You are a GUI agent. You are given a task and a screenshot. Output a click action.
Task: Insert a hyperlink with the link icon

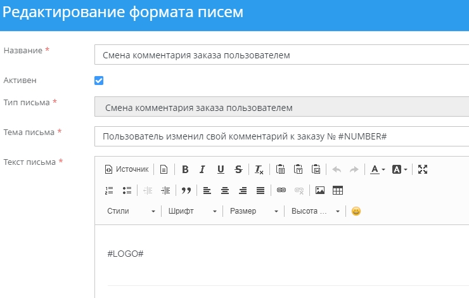pos(281,190)
